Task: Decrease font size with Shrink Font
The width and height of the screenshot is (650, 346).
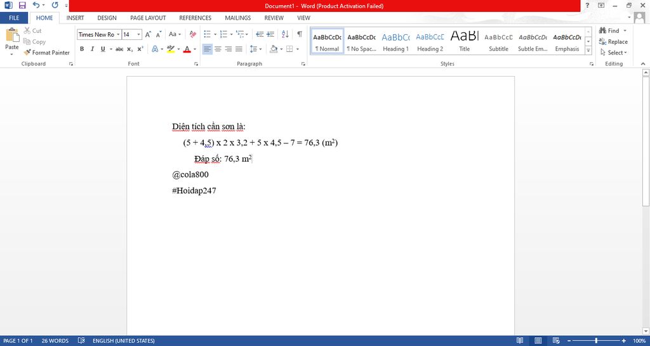Action: [158, 34]
